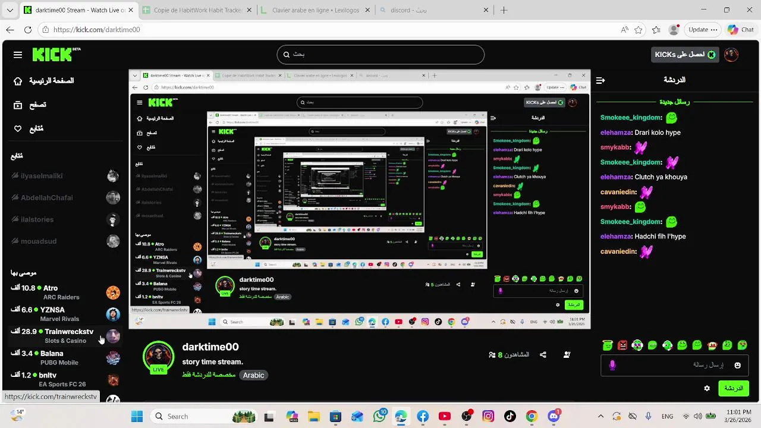Open WhatsApp from the taskbar
This screenshot has height=428, width=761.
[379, 417]
